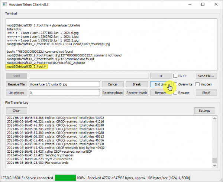Check the Resume option
The image size is (223, 182).
(176, 92)
